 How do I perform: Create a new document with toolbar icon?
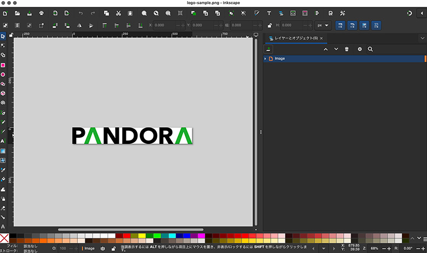pyautogui.click(x=5, y=14)
